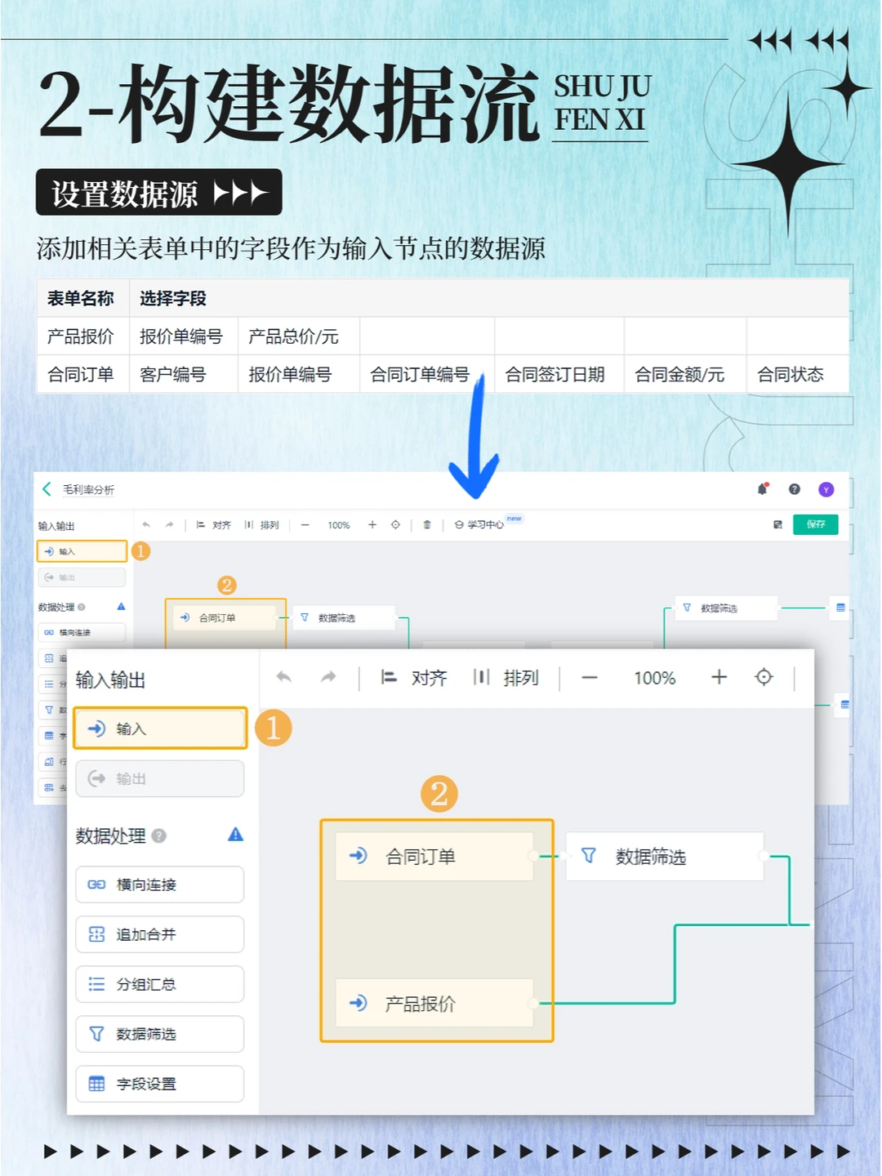This screenshot has width=882, height=1176.
Task: Open the purple Y user avatar
Action: [x=826, y=489]
